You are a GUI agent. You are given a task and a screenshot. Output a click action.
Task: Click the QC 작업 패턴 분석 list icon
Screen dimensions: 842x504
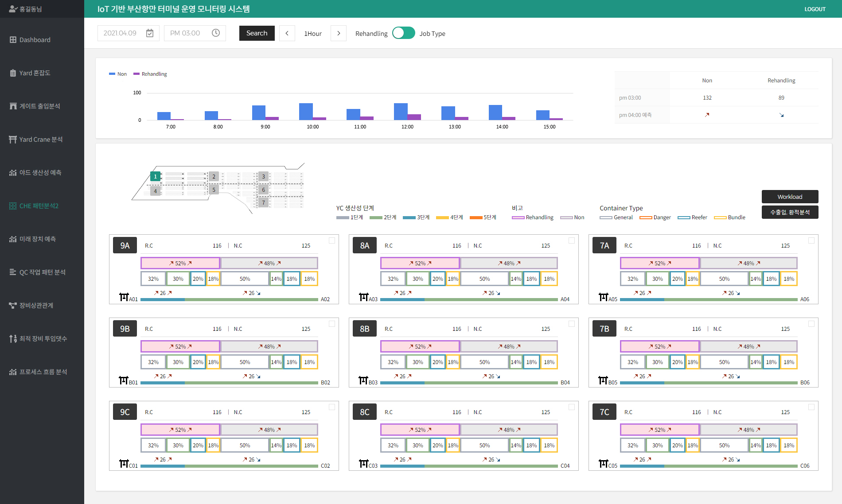[13, 272]
